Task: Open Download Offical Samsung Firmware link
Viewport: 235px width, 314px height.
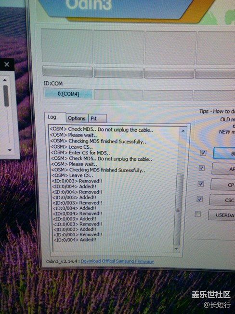Action: [117, 261]
